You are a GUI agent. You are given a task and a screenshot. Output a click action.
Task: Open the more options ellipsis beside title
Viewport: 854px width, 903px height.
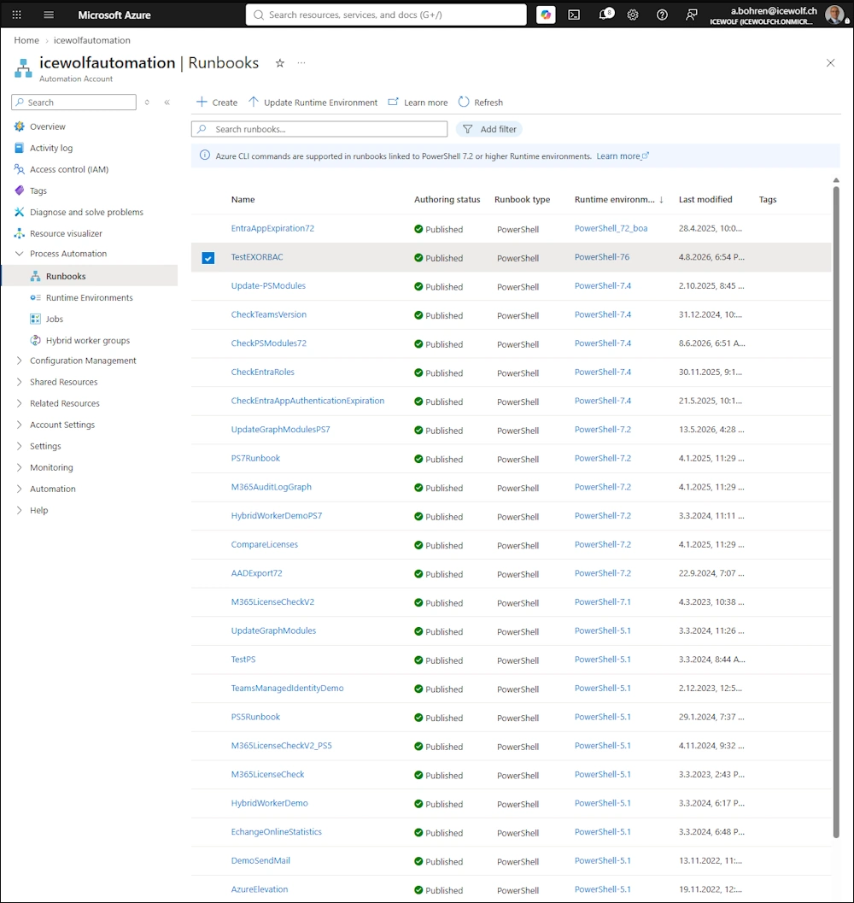pos(301,62)
